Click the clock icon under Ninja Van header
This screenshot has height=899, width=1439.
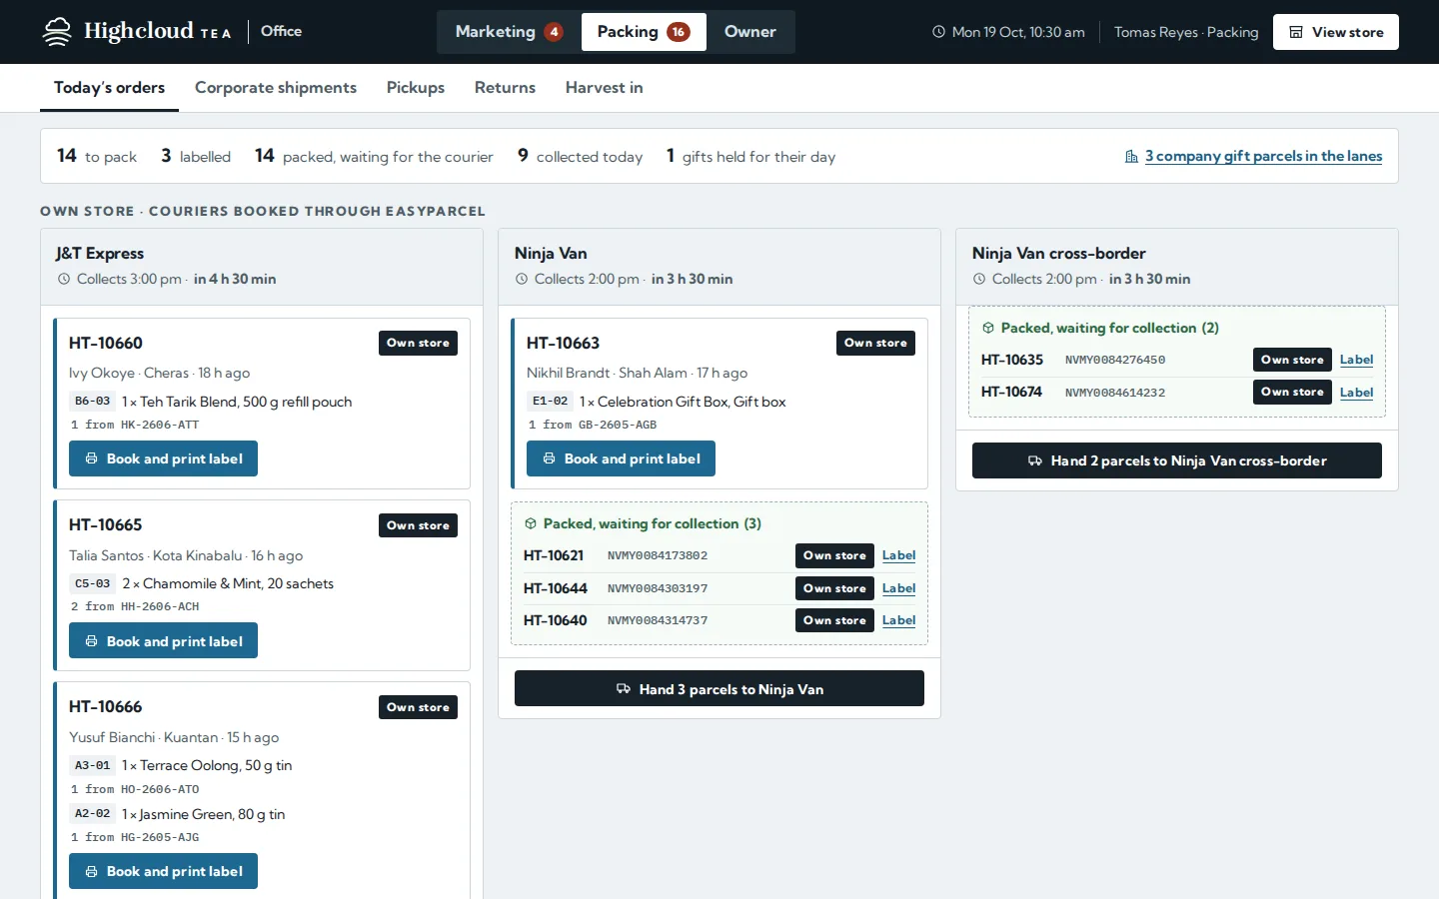point(522,280)
